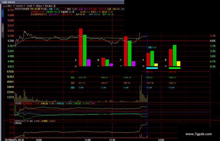The width and height of the screenshot is (220, 141).
Task: Click the 平盘家数 101 text
Action: (67, 12)
